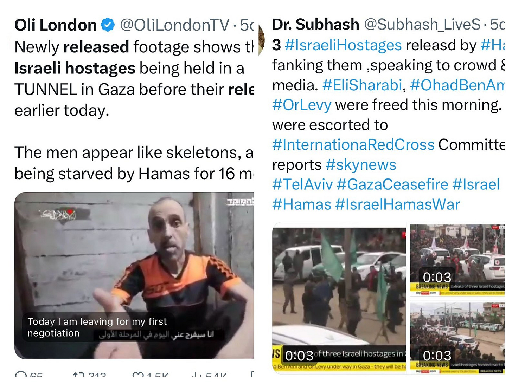Click the verified badge next to Oli London

108,25
